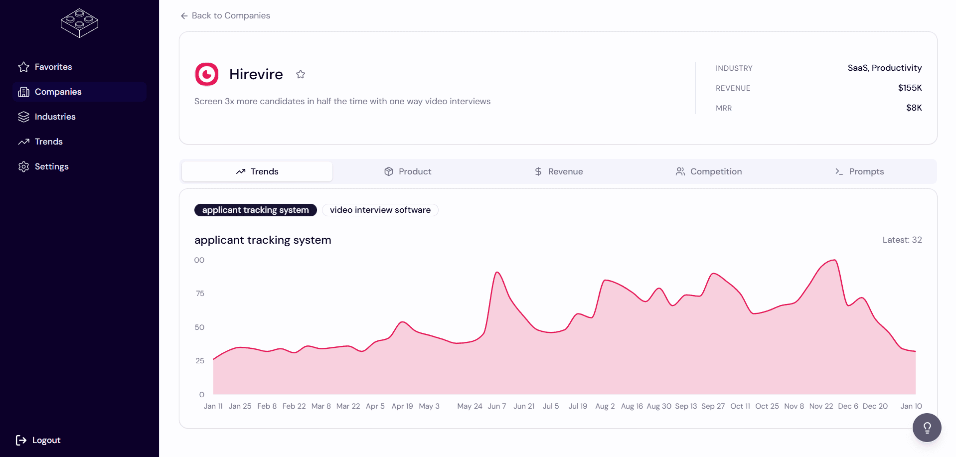Click the Settings gear icon

pyautogui.click(x=23, y=166)
